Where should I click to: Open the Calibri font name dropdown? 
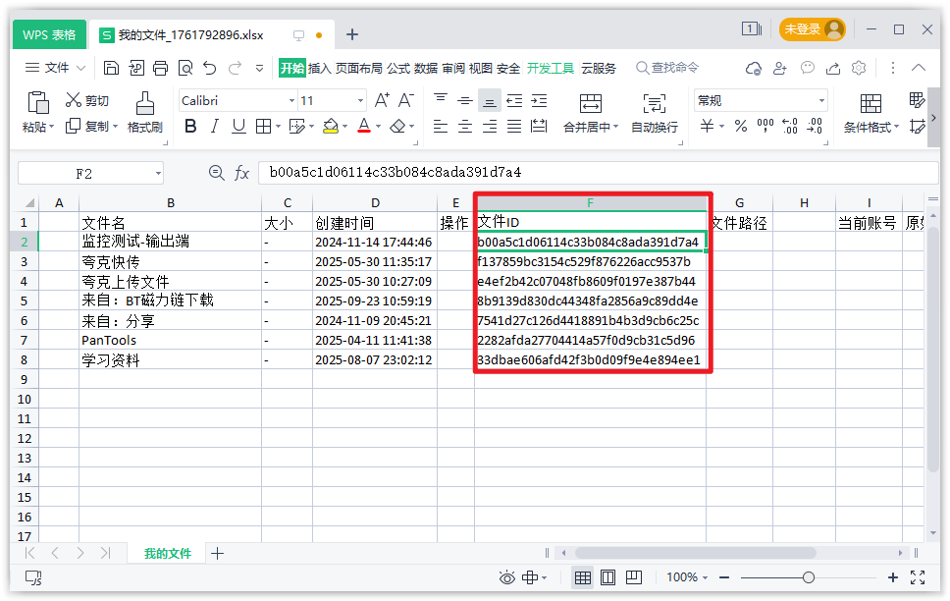291,101
